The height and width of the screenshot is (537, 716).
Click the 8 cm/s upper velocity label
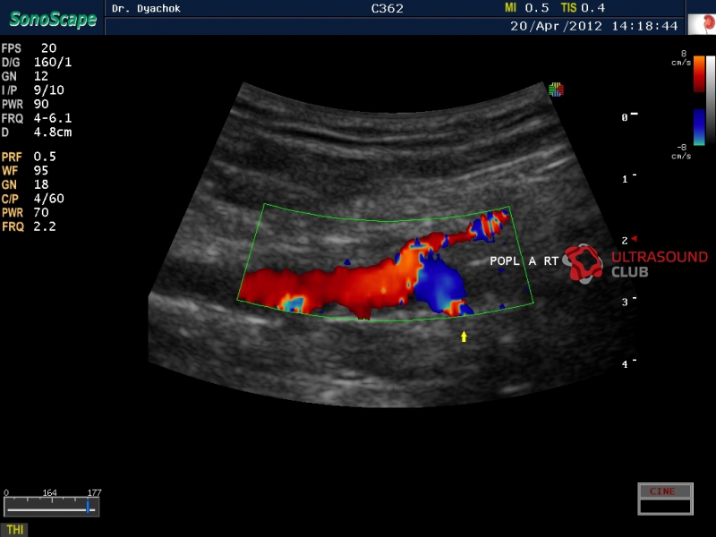681,58
